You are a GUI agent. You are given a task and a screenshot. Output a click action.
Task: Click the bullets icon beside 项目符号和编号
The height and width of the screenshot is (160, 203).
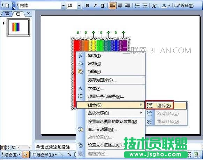click(x=80, y=96)
